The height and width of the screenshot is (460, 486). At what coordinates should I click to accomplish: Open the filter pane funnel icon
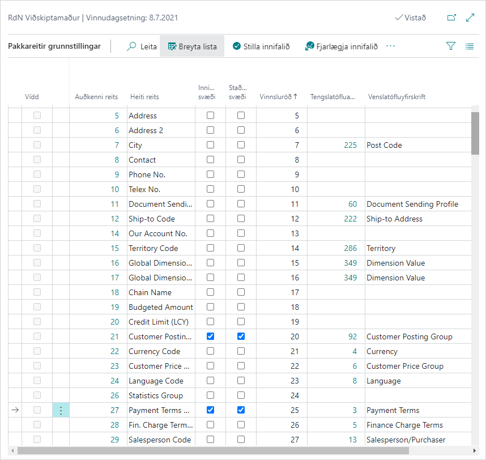(x=451, y=46)
